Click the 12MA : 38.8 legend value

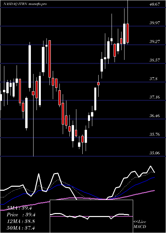click(x=21, y=221)
